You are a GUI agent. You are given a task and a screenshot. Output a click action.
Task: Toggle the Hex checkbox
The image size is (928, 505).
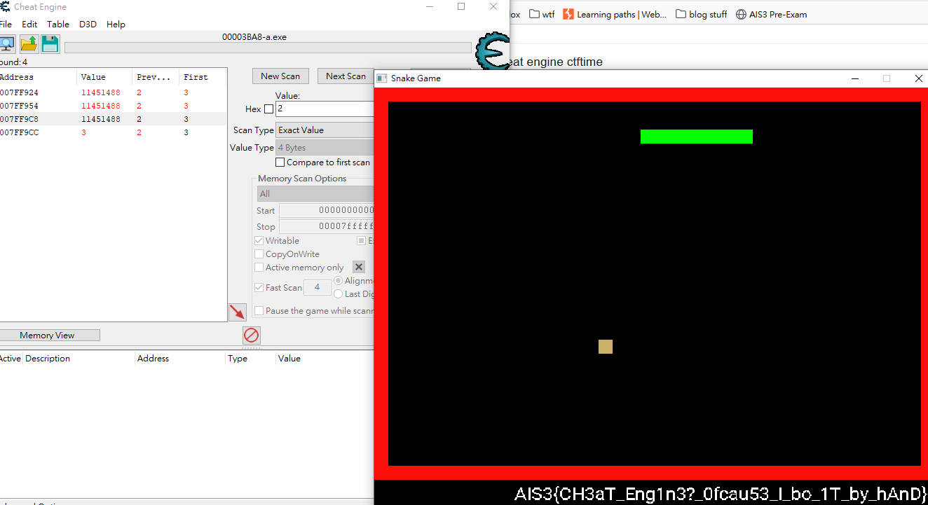point(269,109)
